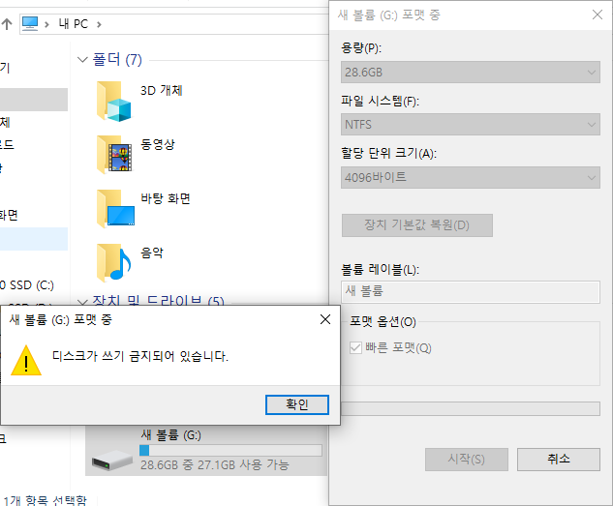Collapse the 장치 및 드라이브 section chevron
The height and width of the screenshot is (506, 613).
click(82, 302)
